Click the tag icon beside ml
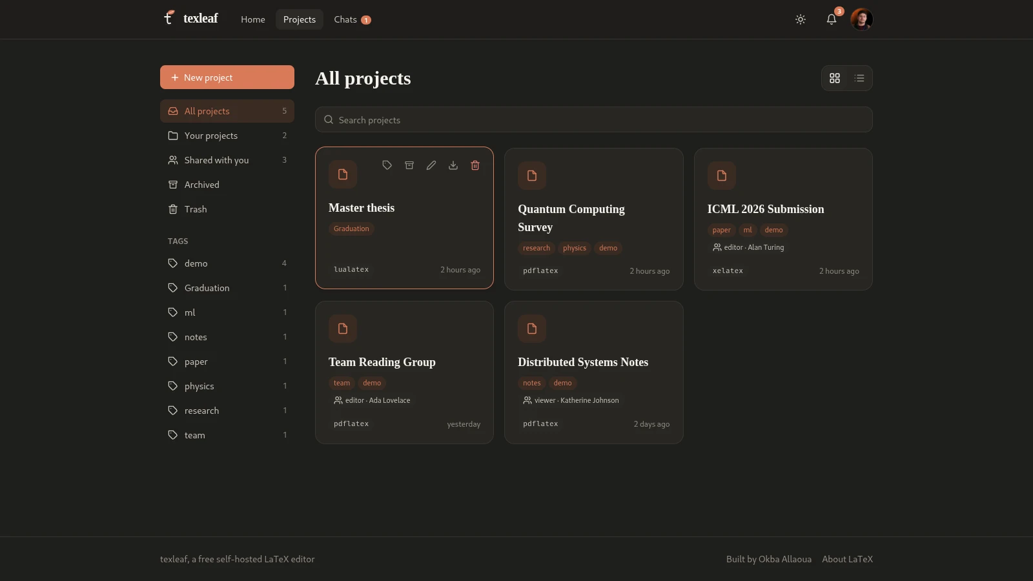Image resolution: width=1033 pixels, height=581 pixels. coord(173,312)
